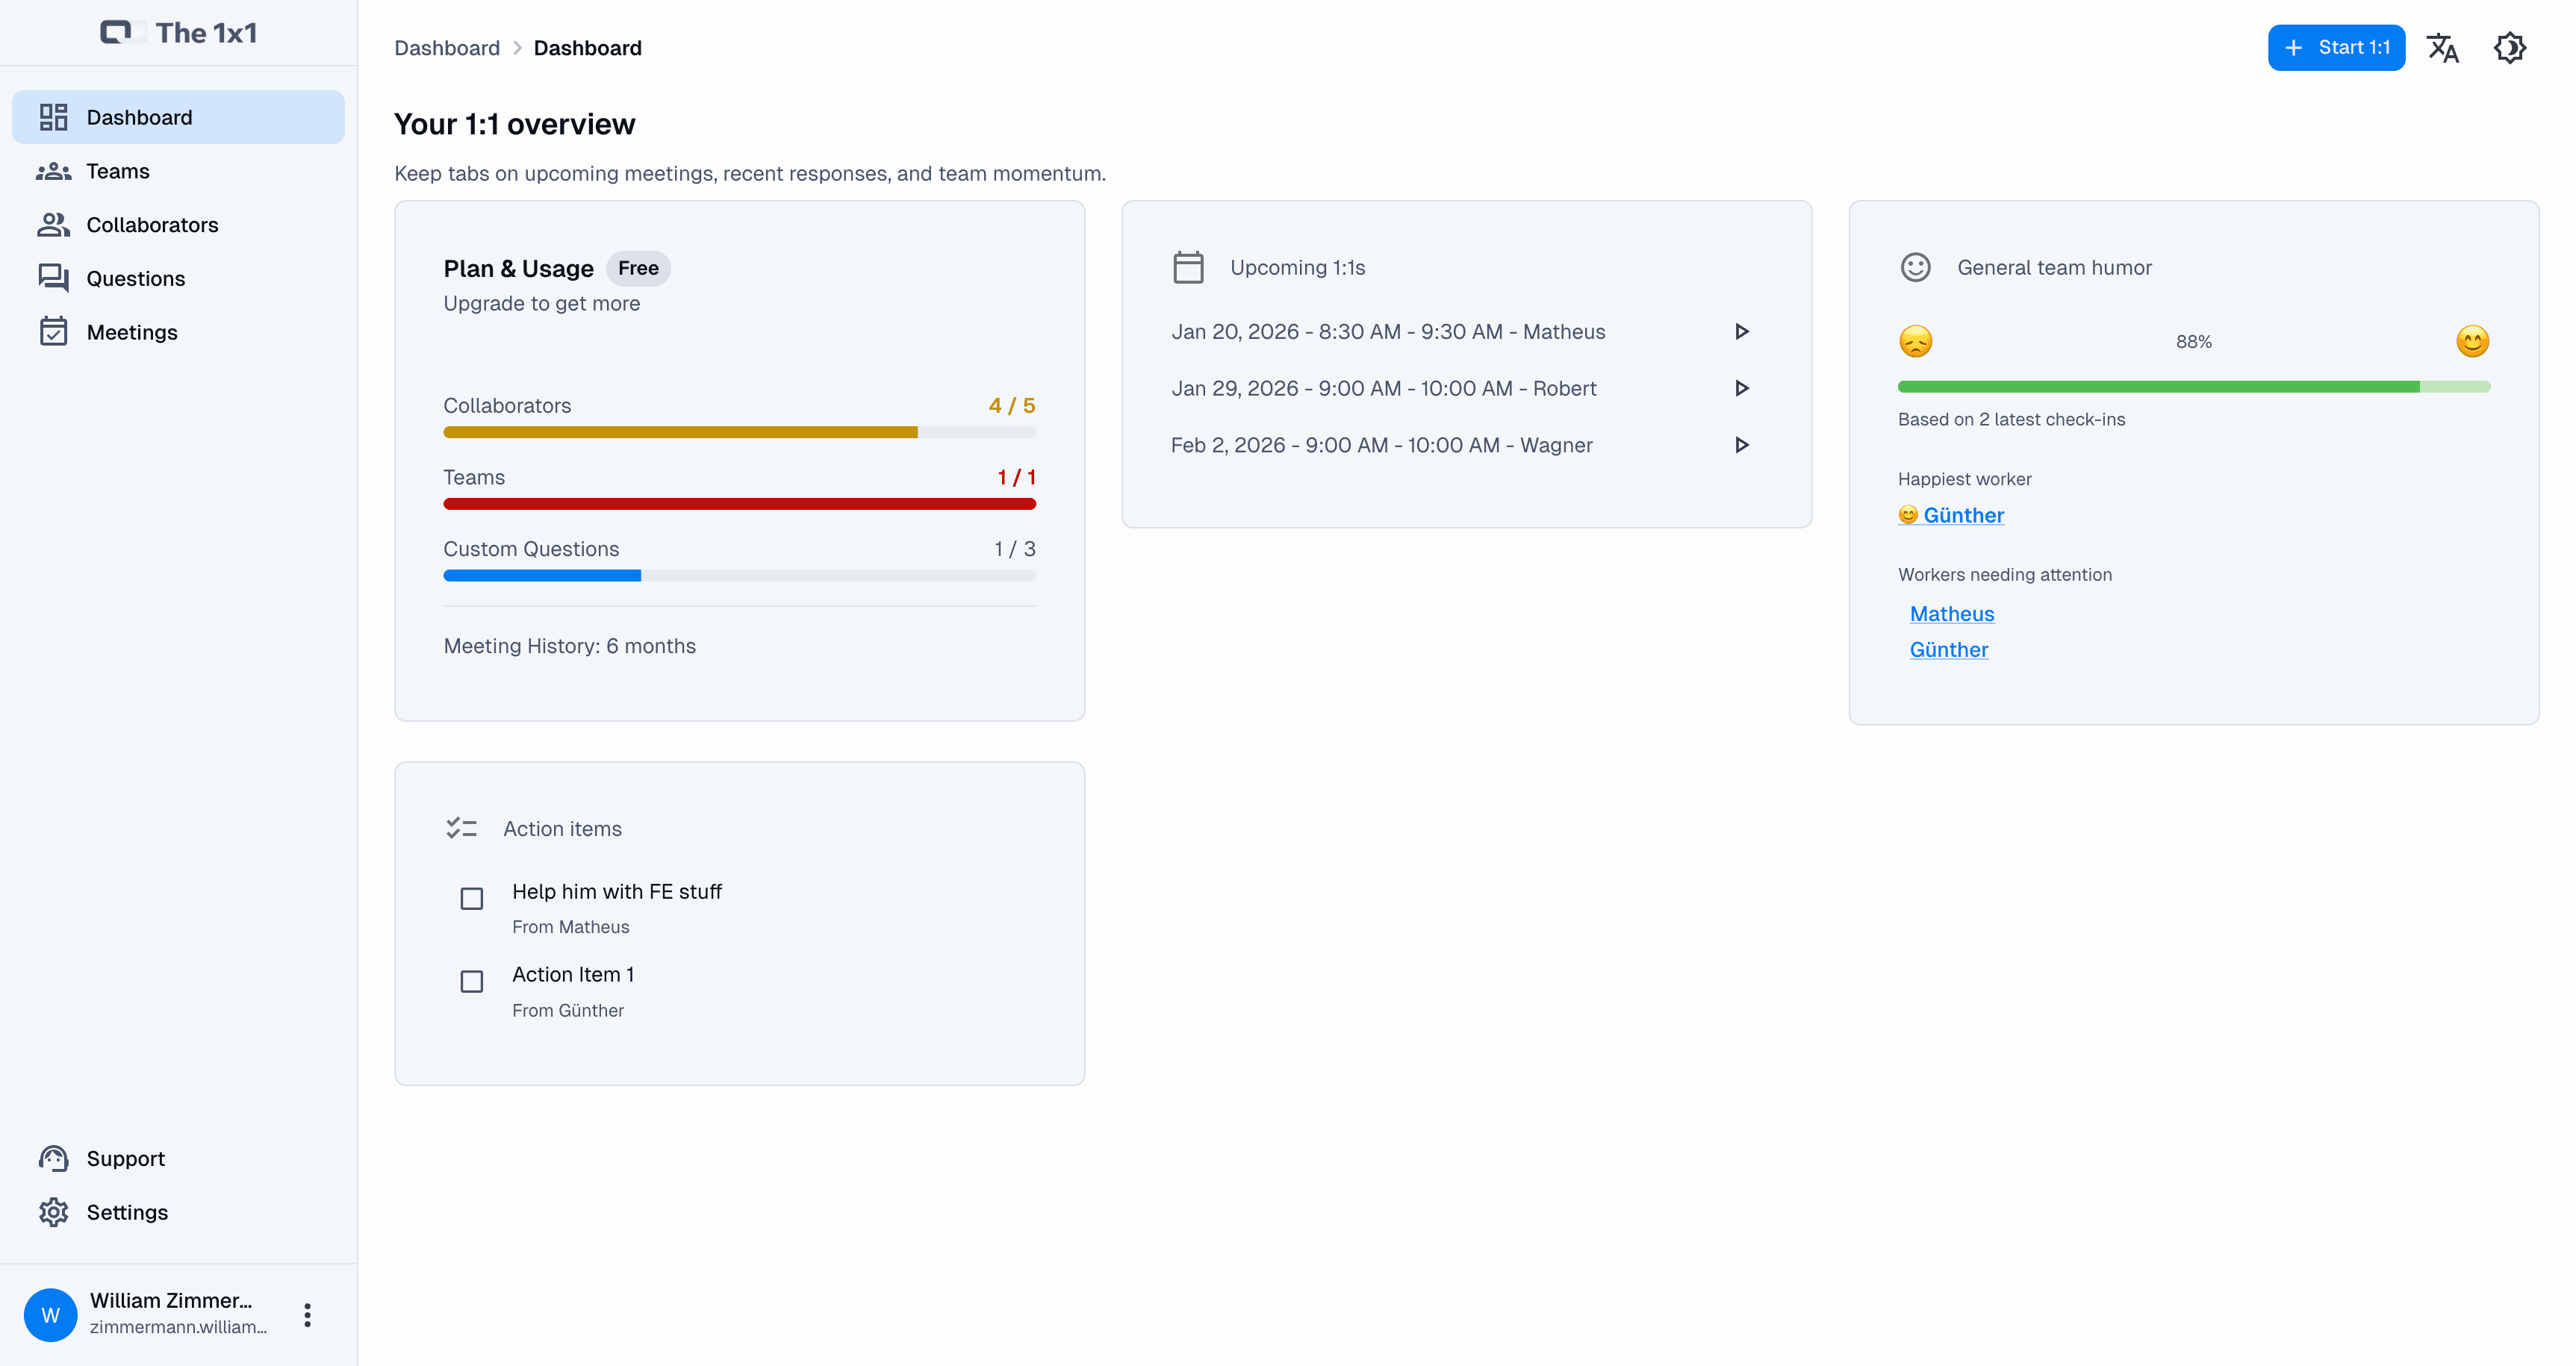This screenshot has height=1366, width=2576.
Task: Click the language translation icon in the header
Action: (2444, 47)
